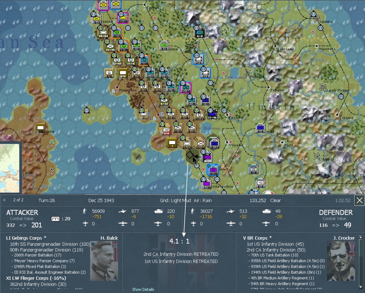Select the 54th BR Heavy Artillery Regiment row
The image size is (365, 293).
[281, 284]
